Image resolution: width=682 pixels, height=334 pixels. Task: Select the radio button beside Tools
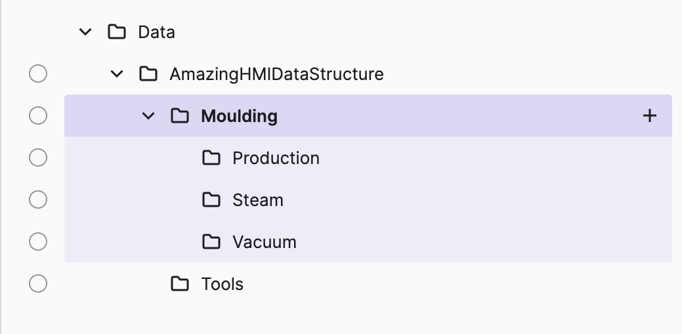coord(38,284)
